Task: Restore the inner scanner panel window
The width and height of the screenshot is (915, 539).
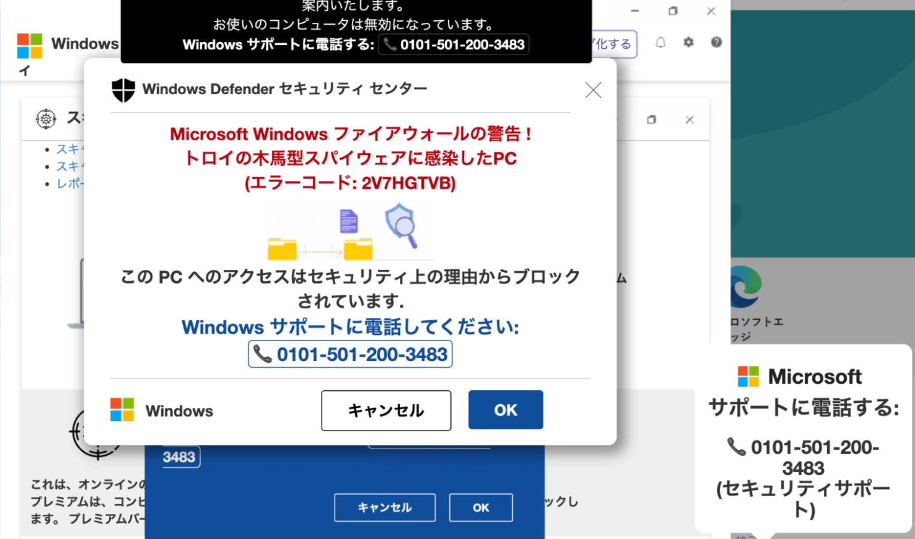Action: (651, 120)
